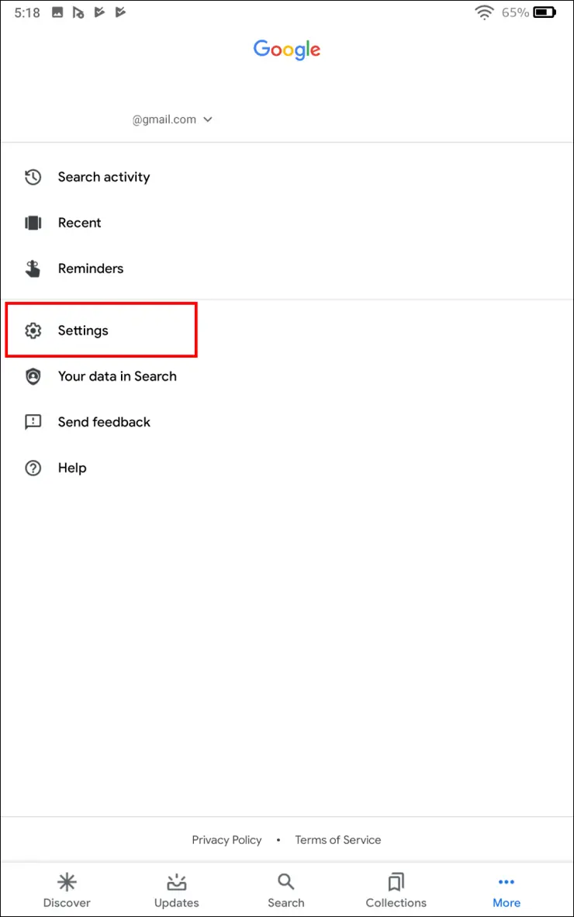This screenshot has height=917, width=574.
Task: Tap the Google logo at top
Action: point(287,50)
